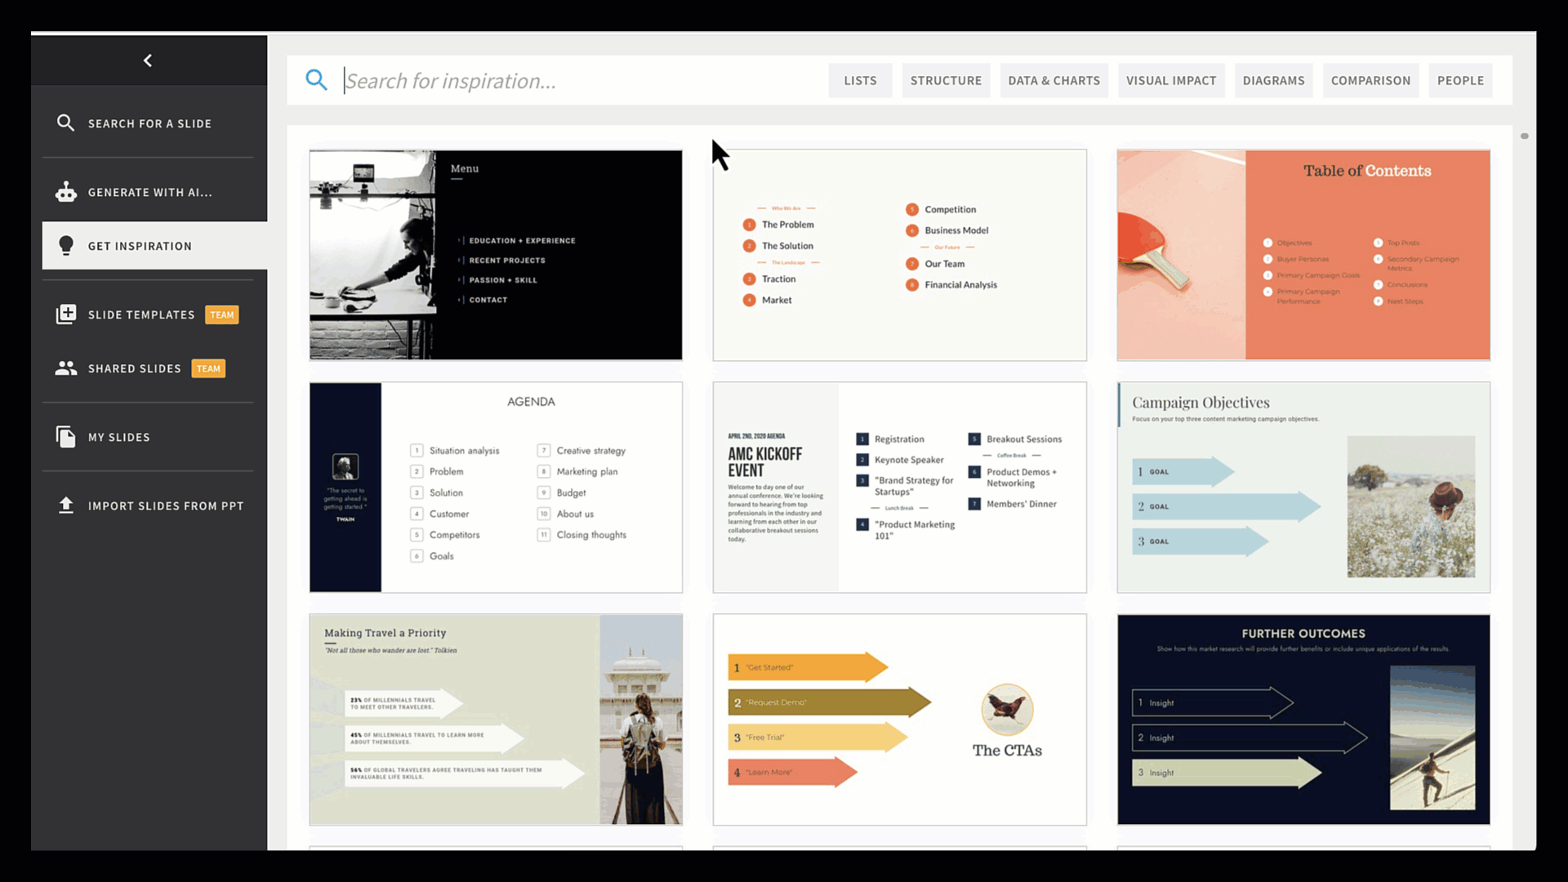The image size is (1568, 882).
Task: Click the Generate with AI robot icon
Action: tap(66, 192)
